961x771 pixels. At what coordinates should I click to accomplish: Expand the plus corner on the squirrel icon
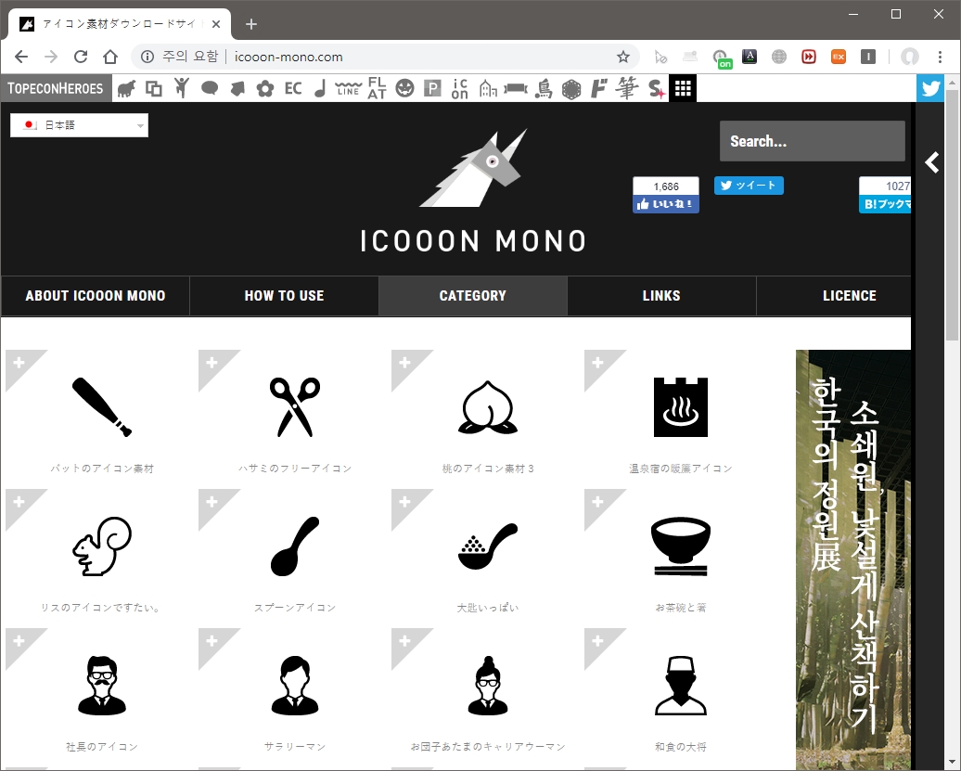tap(19, 501)
